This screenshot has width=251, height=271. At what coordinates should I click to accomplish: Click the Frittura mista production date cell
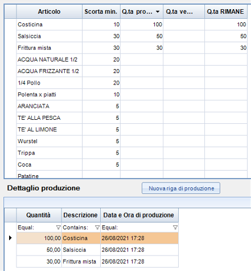pos(139,261)
